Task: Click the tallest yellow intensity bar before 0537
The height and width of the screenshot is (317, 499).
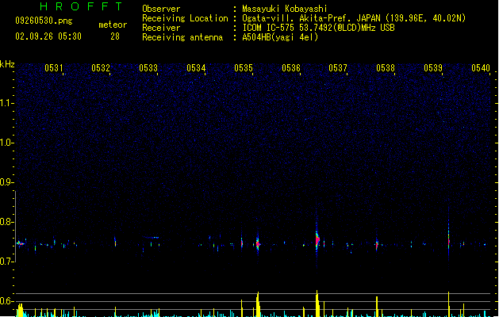Action: pyautogui.click(x=317, y=304)
